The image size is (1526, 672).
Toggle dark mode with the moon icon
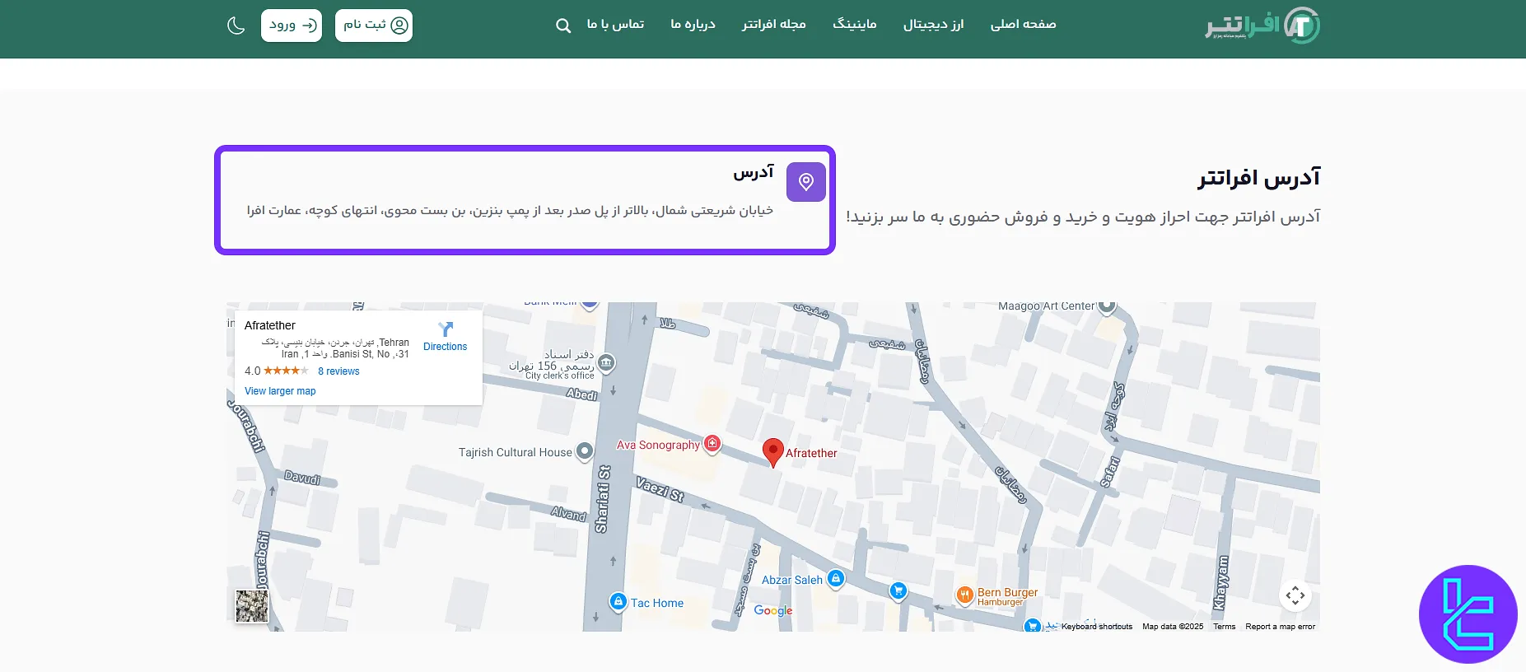coord(236,26)
